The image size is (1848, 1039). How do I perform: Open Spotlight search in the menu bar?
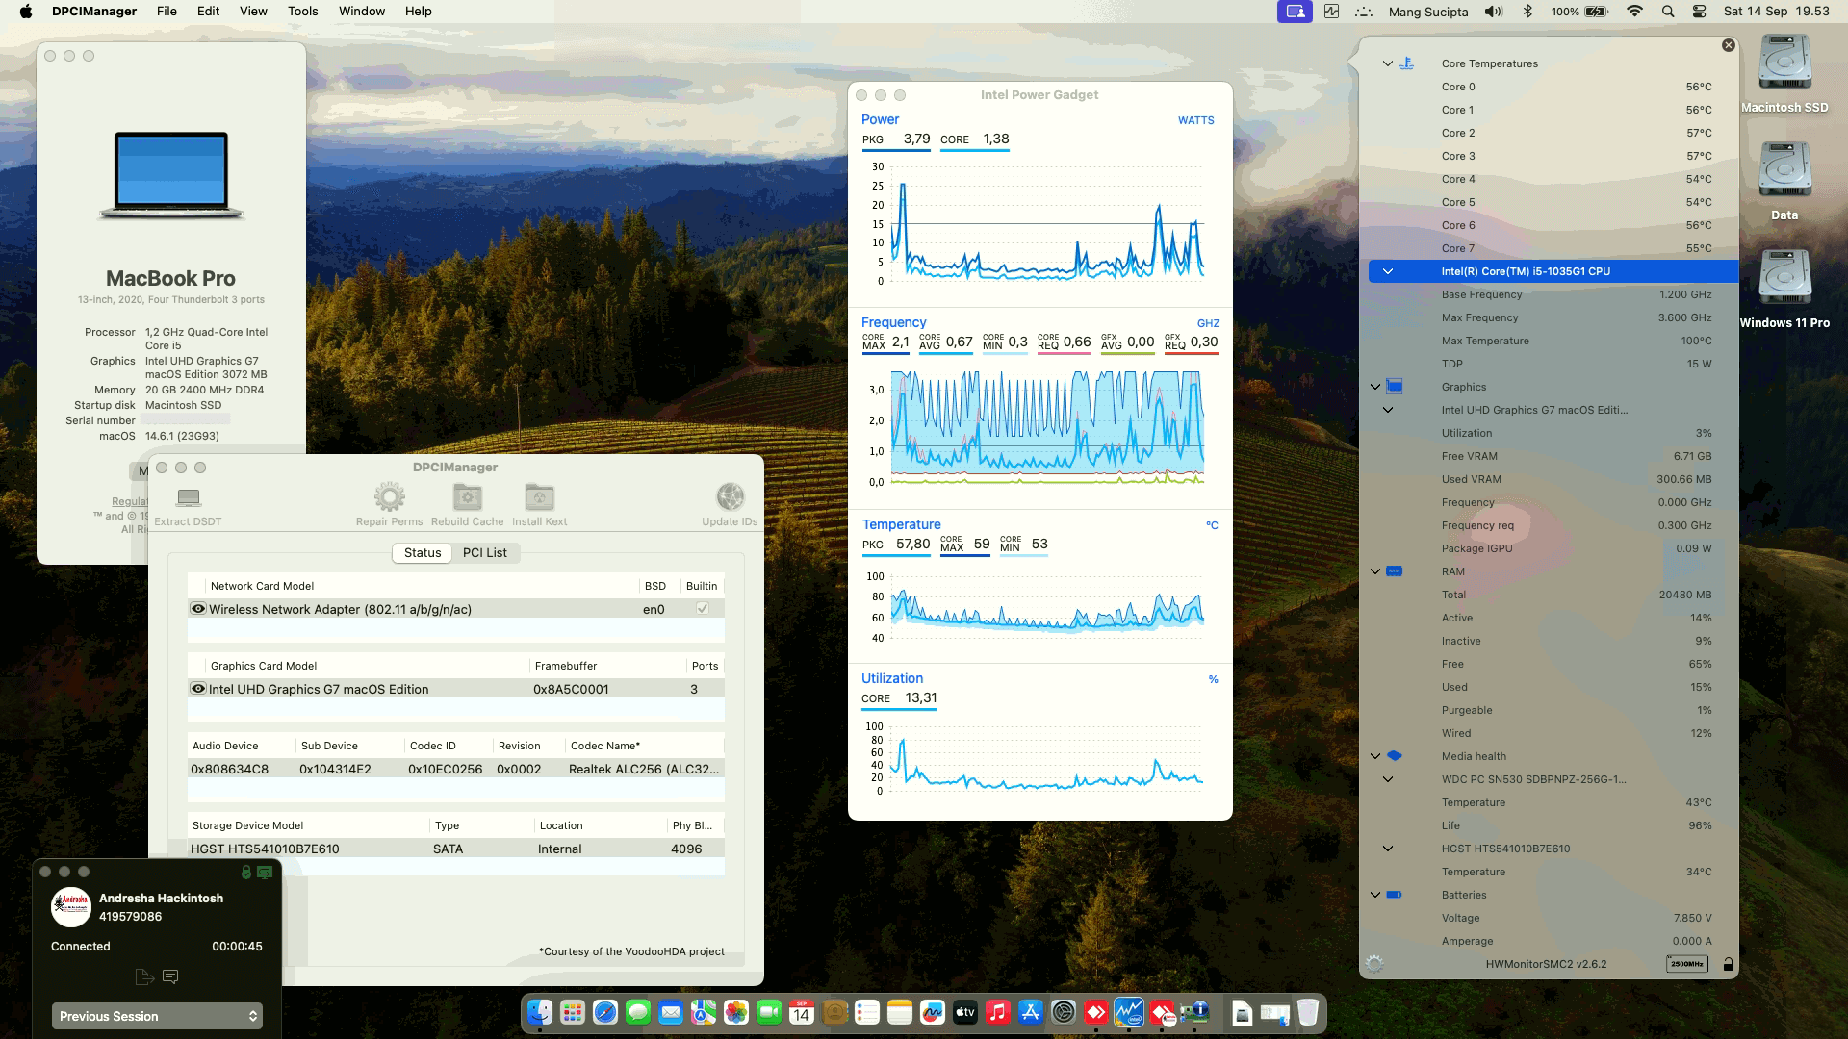pyautogui.click(x=1667, y=12)
